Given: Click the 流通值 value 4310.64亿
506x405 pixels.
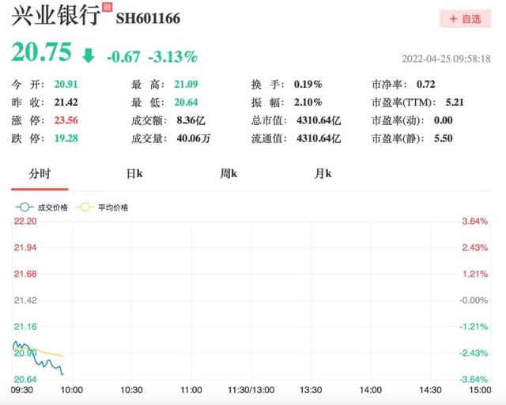Looking at the screenshot, I should 319,138.
